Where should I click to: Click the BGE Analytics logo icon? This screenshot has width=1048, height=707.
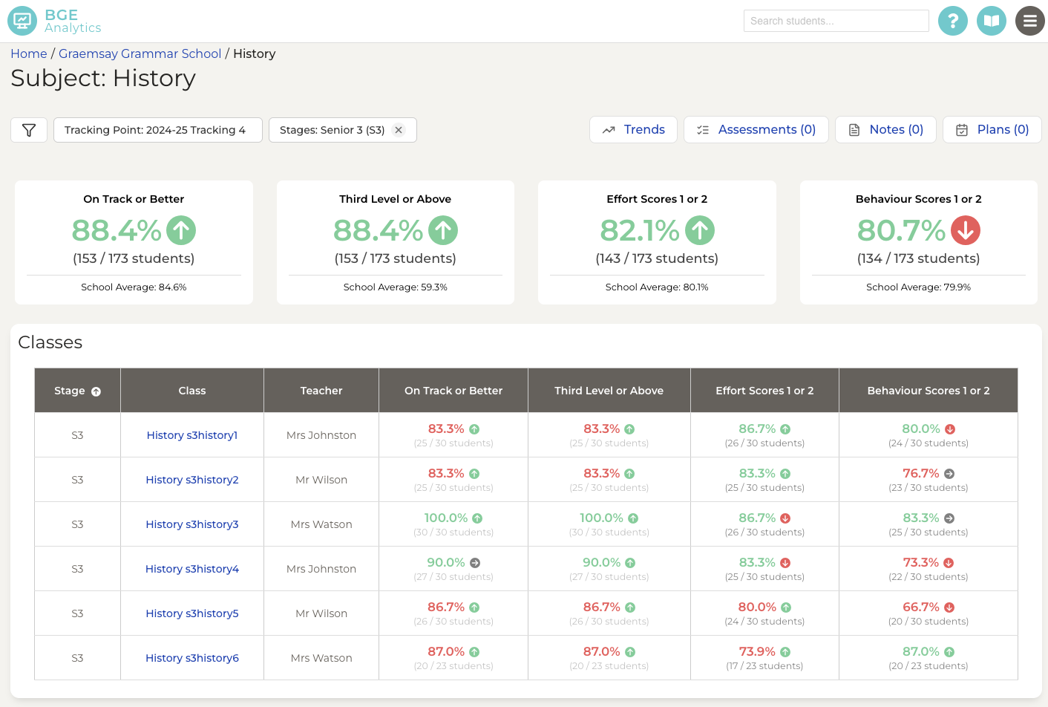click(22, 20)
